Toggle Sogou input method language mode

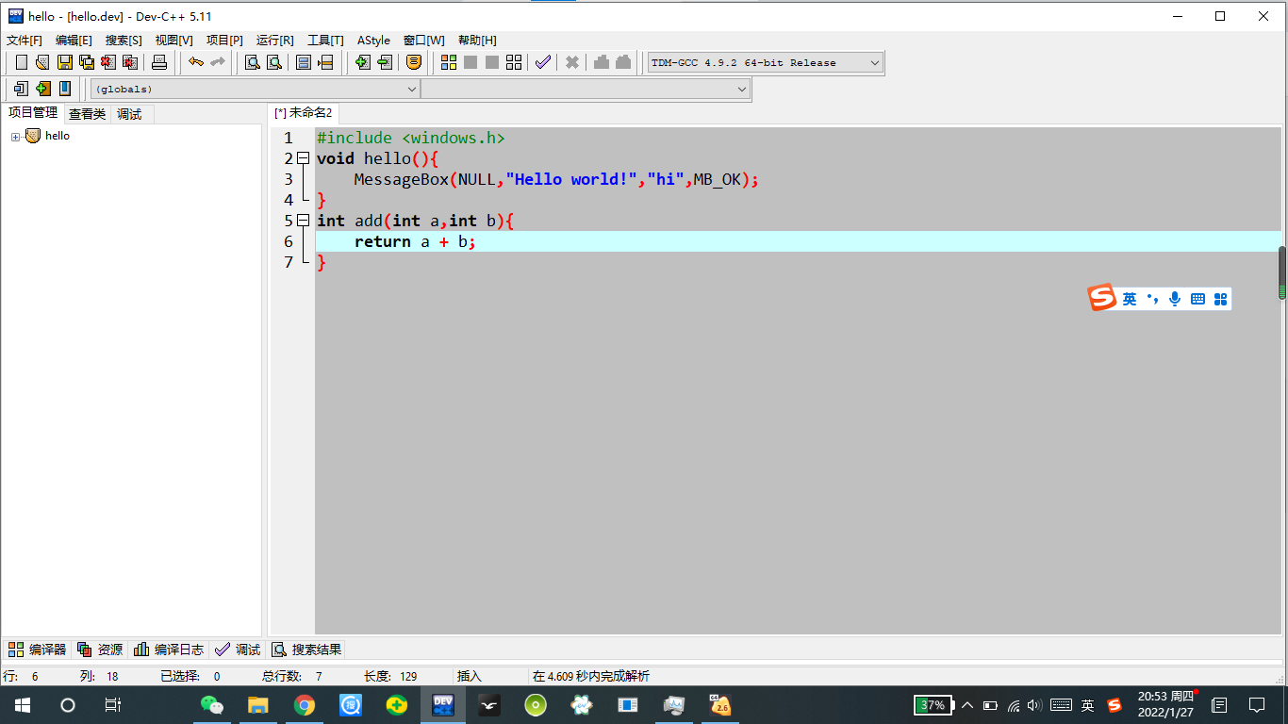pyautogui.click(x=1131, y=299)
